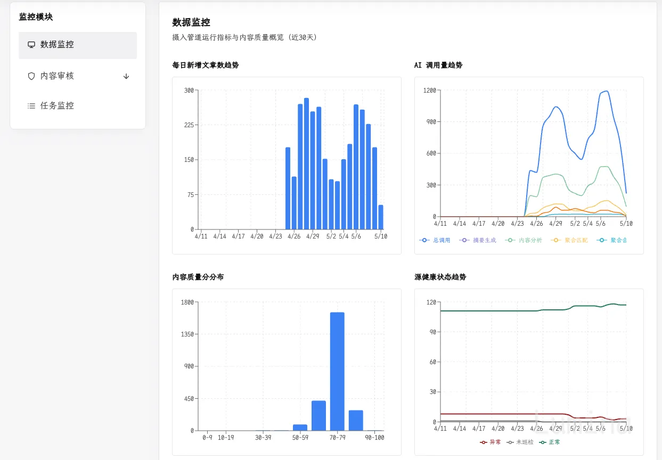Click the 每日新增文章数趋势 chart title
The image size is (662, 460).
(x=206, y=65)
